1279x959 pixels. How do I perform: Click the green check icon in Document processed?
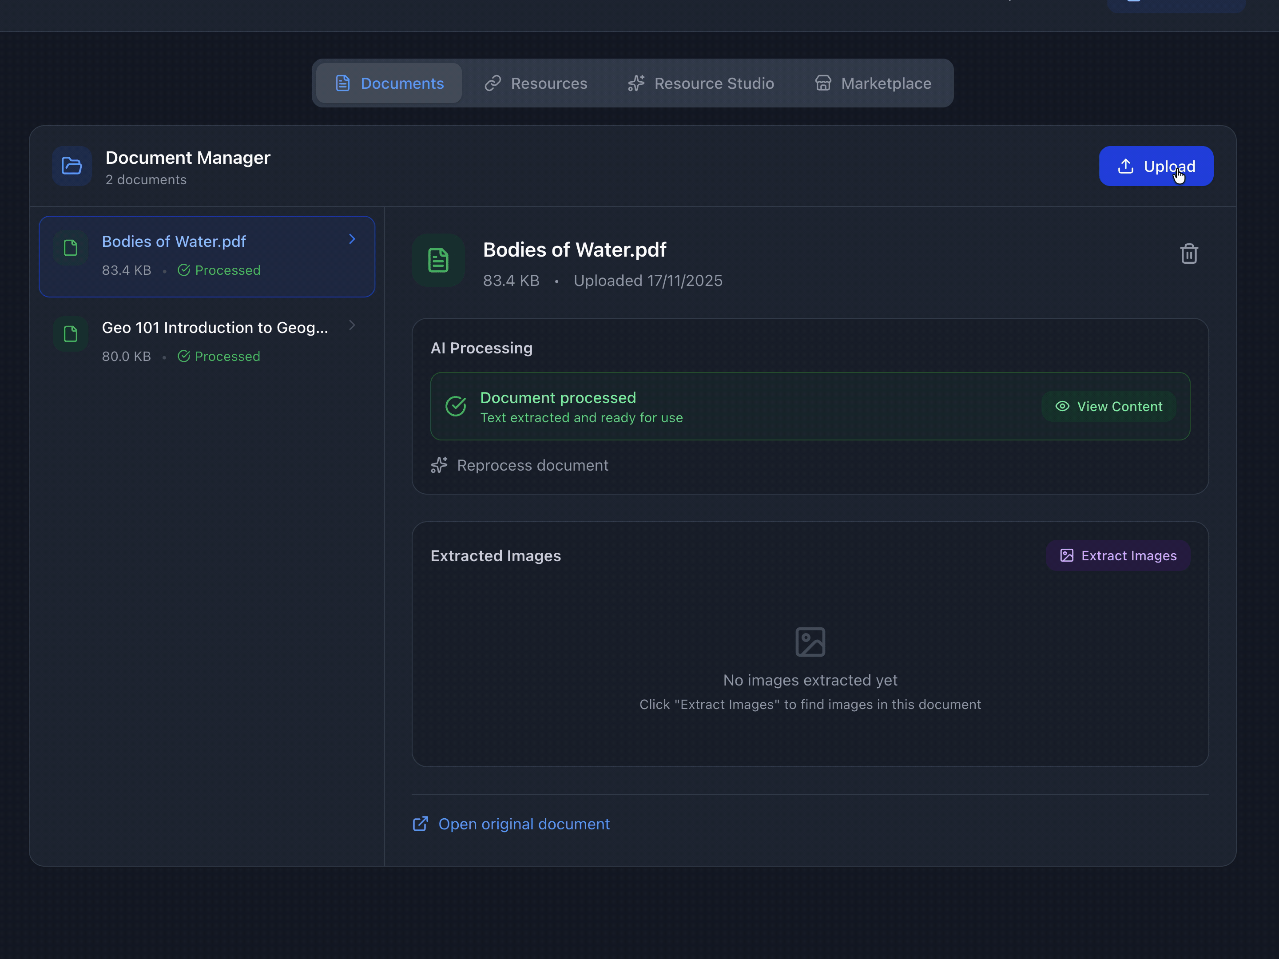[456, 406]
